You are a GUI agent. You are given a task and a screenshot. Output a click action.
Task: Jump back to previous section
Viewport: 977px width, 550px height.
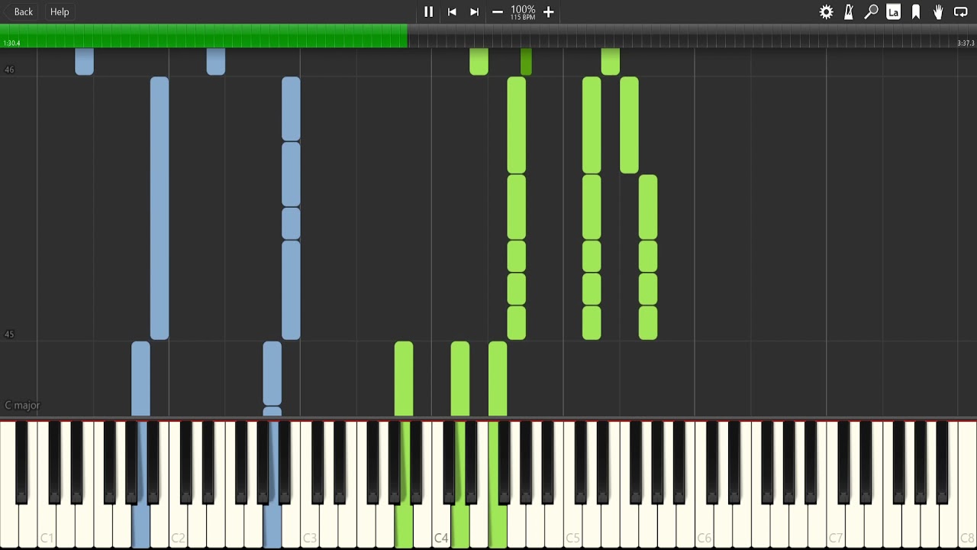[452, 11]
